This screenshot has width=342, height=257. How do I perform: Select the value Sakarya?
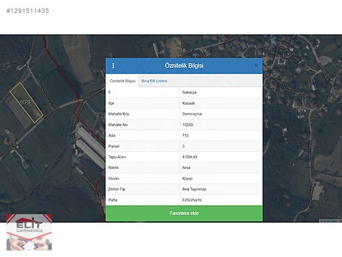189,92
